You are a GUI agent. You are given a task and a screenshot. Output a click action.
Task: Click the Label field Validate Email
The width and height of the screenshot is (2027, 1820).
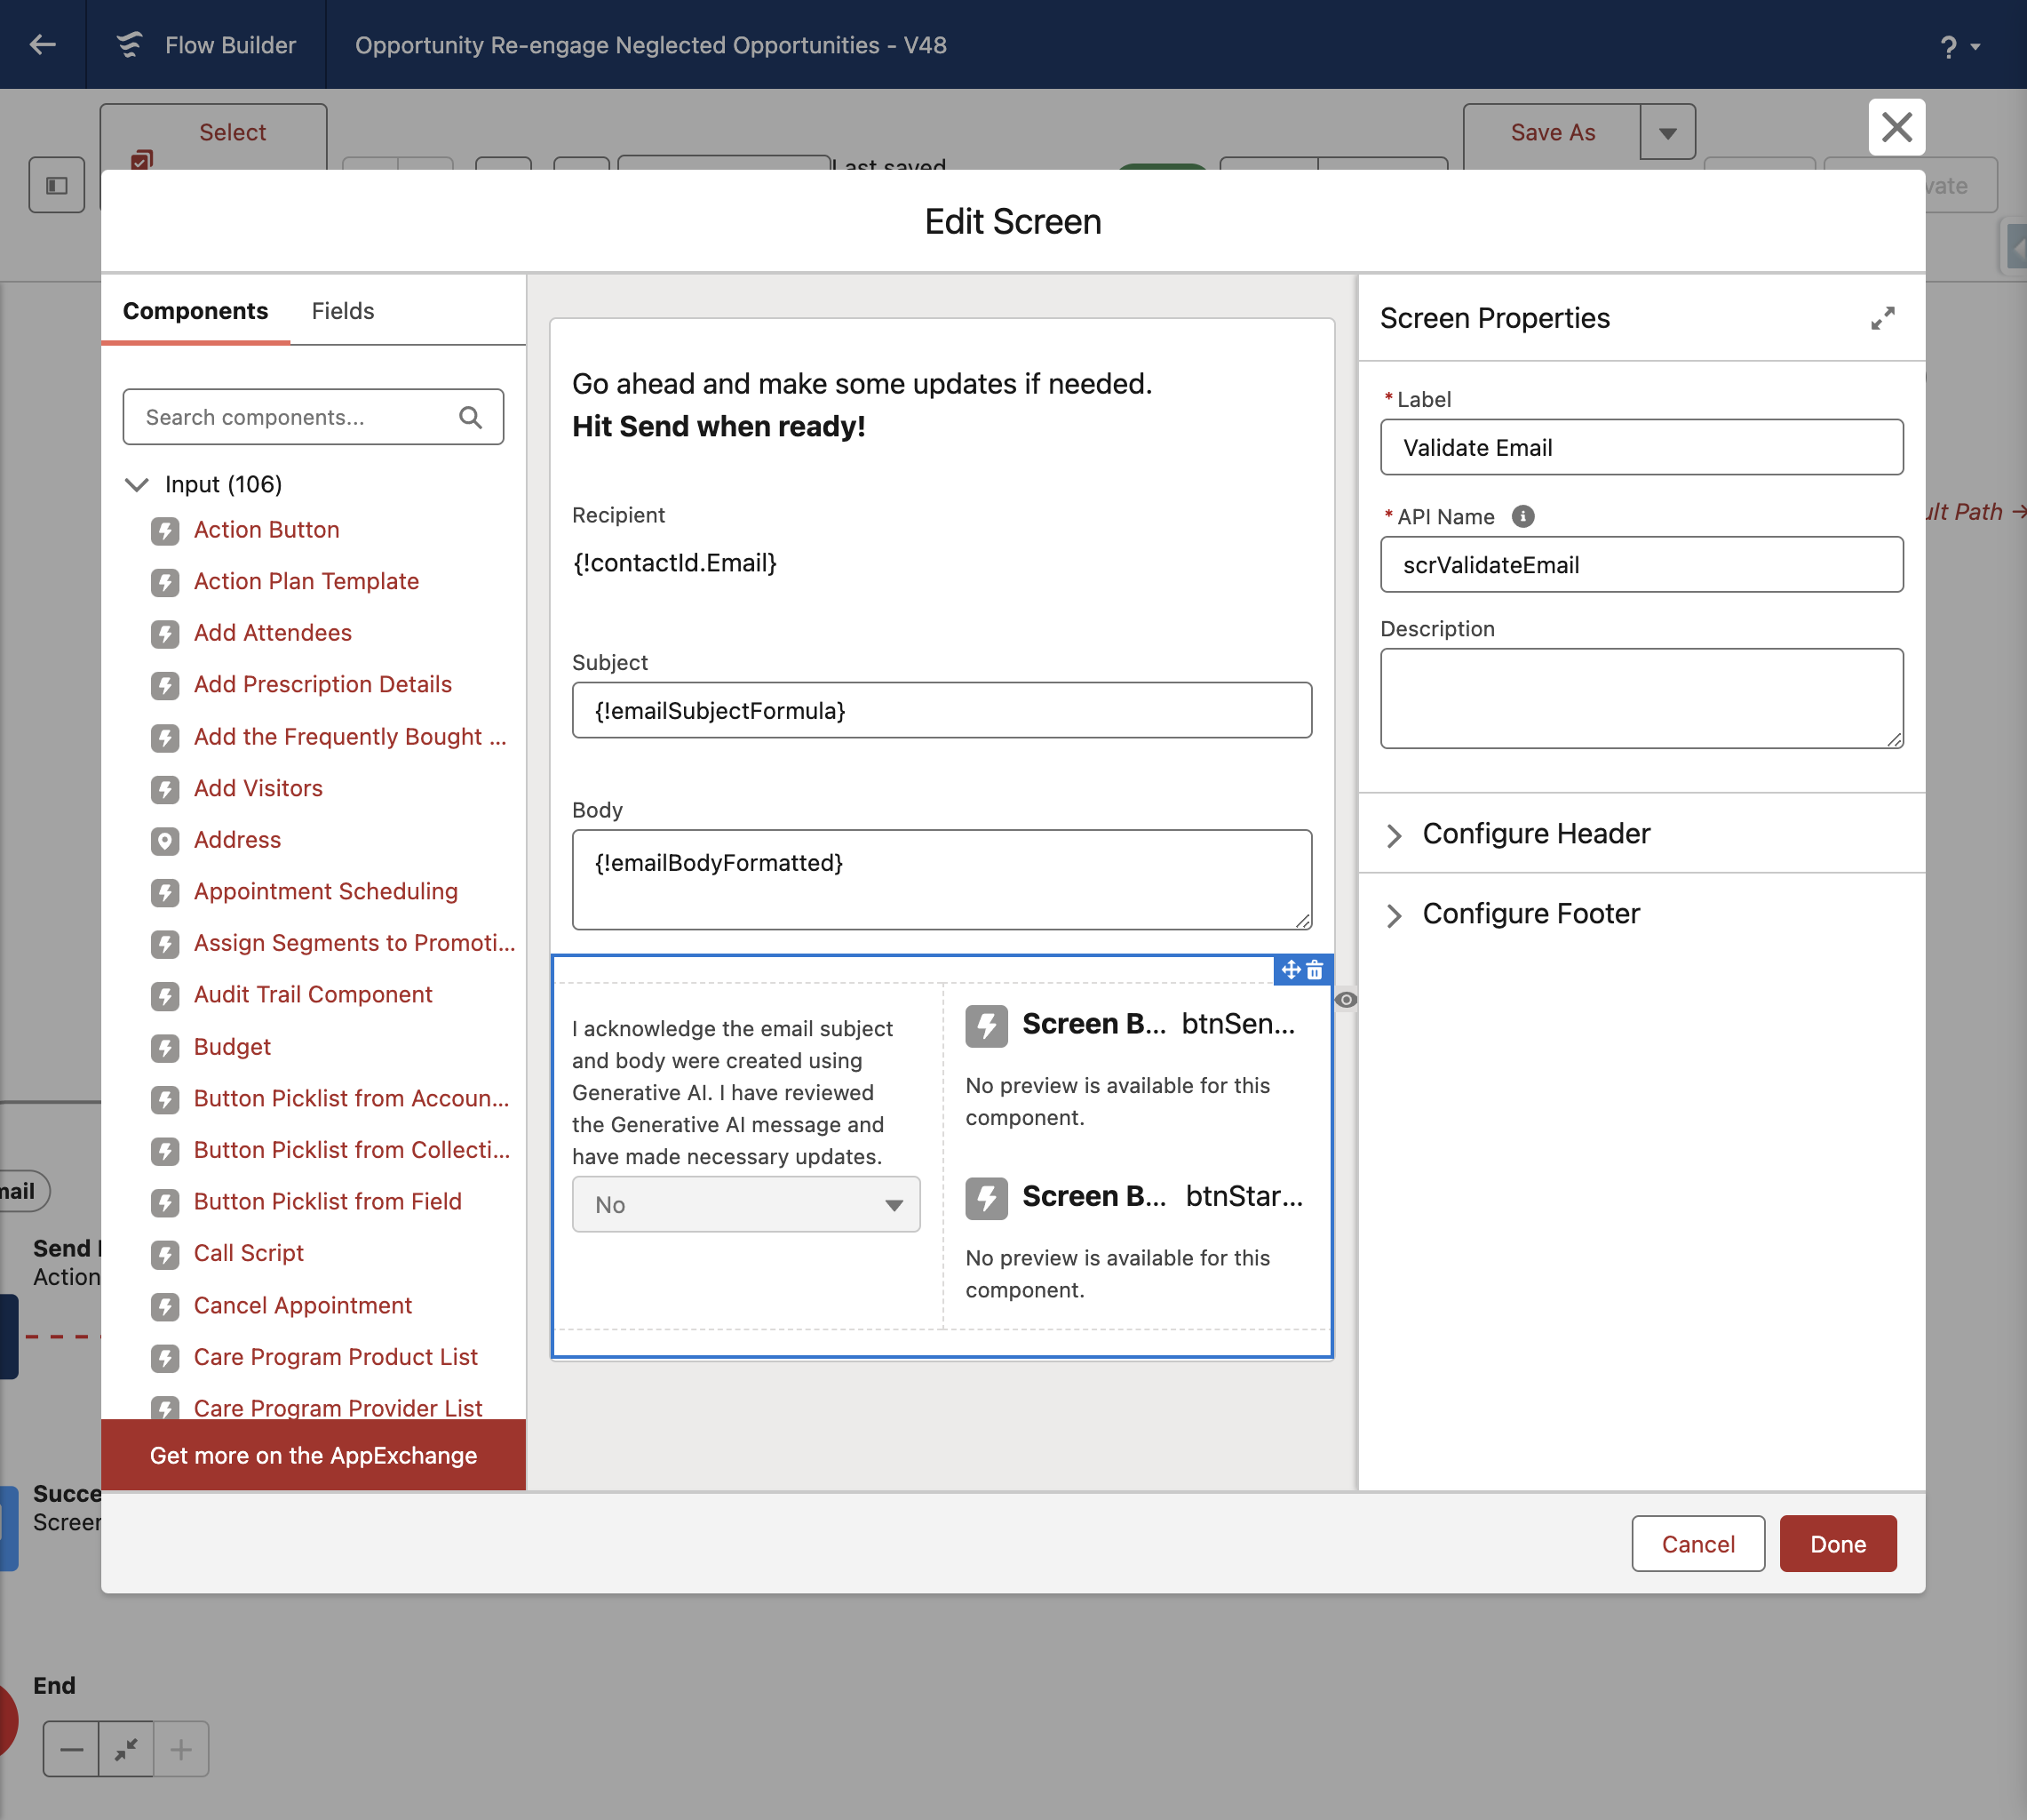1641,447
